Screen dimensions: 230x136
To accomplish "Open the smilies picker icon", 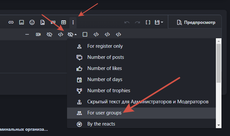I will (x=32, y=23).
